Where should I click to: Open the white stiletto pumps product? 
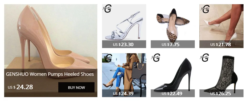click(x=221, y=22)
